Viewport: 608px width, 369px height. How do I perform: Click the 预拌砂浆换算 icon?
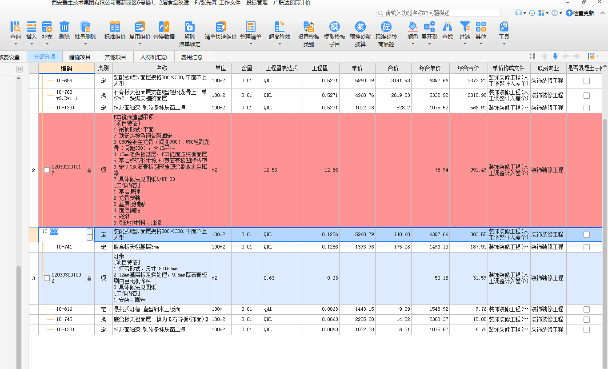coord(360,27)
